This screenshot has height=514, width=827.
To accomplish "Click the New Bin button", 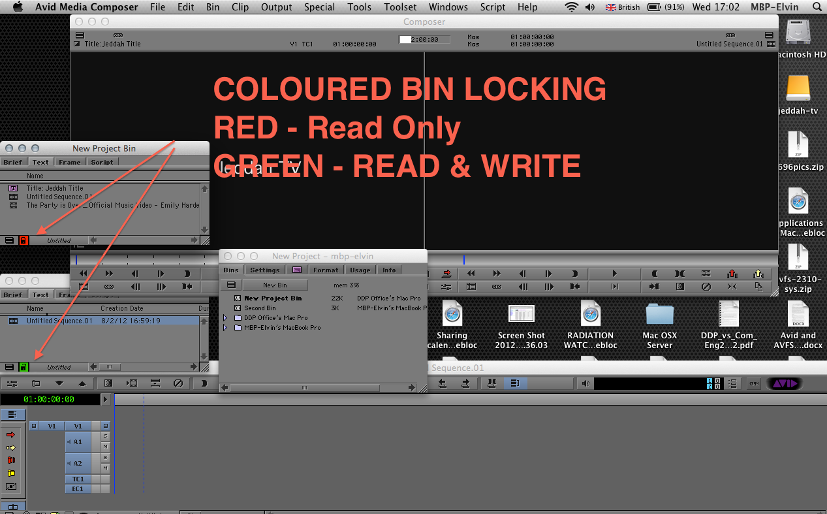I will tap(275, 285).
